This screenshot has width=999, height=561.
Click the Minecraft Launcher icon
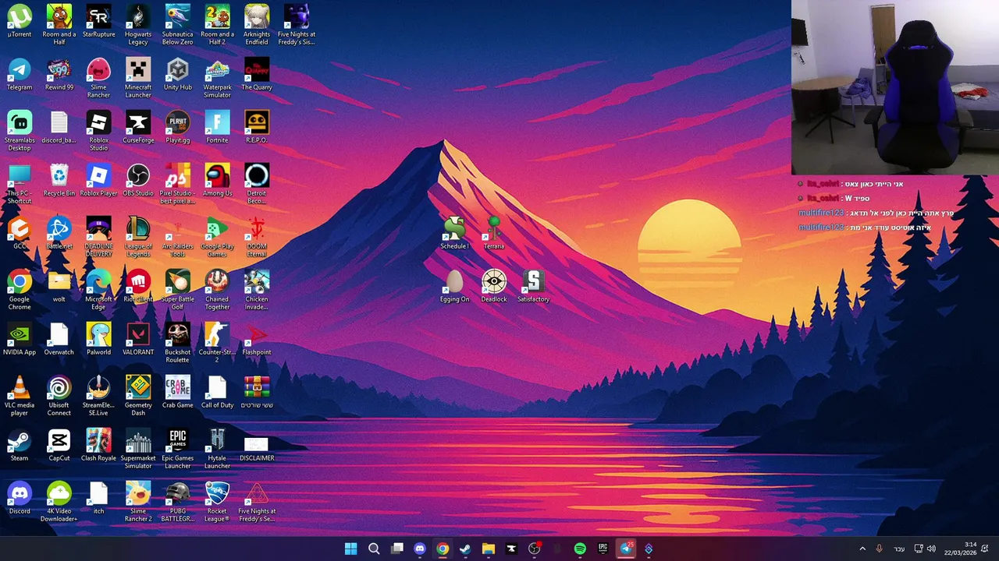click(138, 78)
